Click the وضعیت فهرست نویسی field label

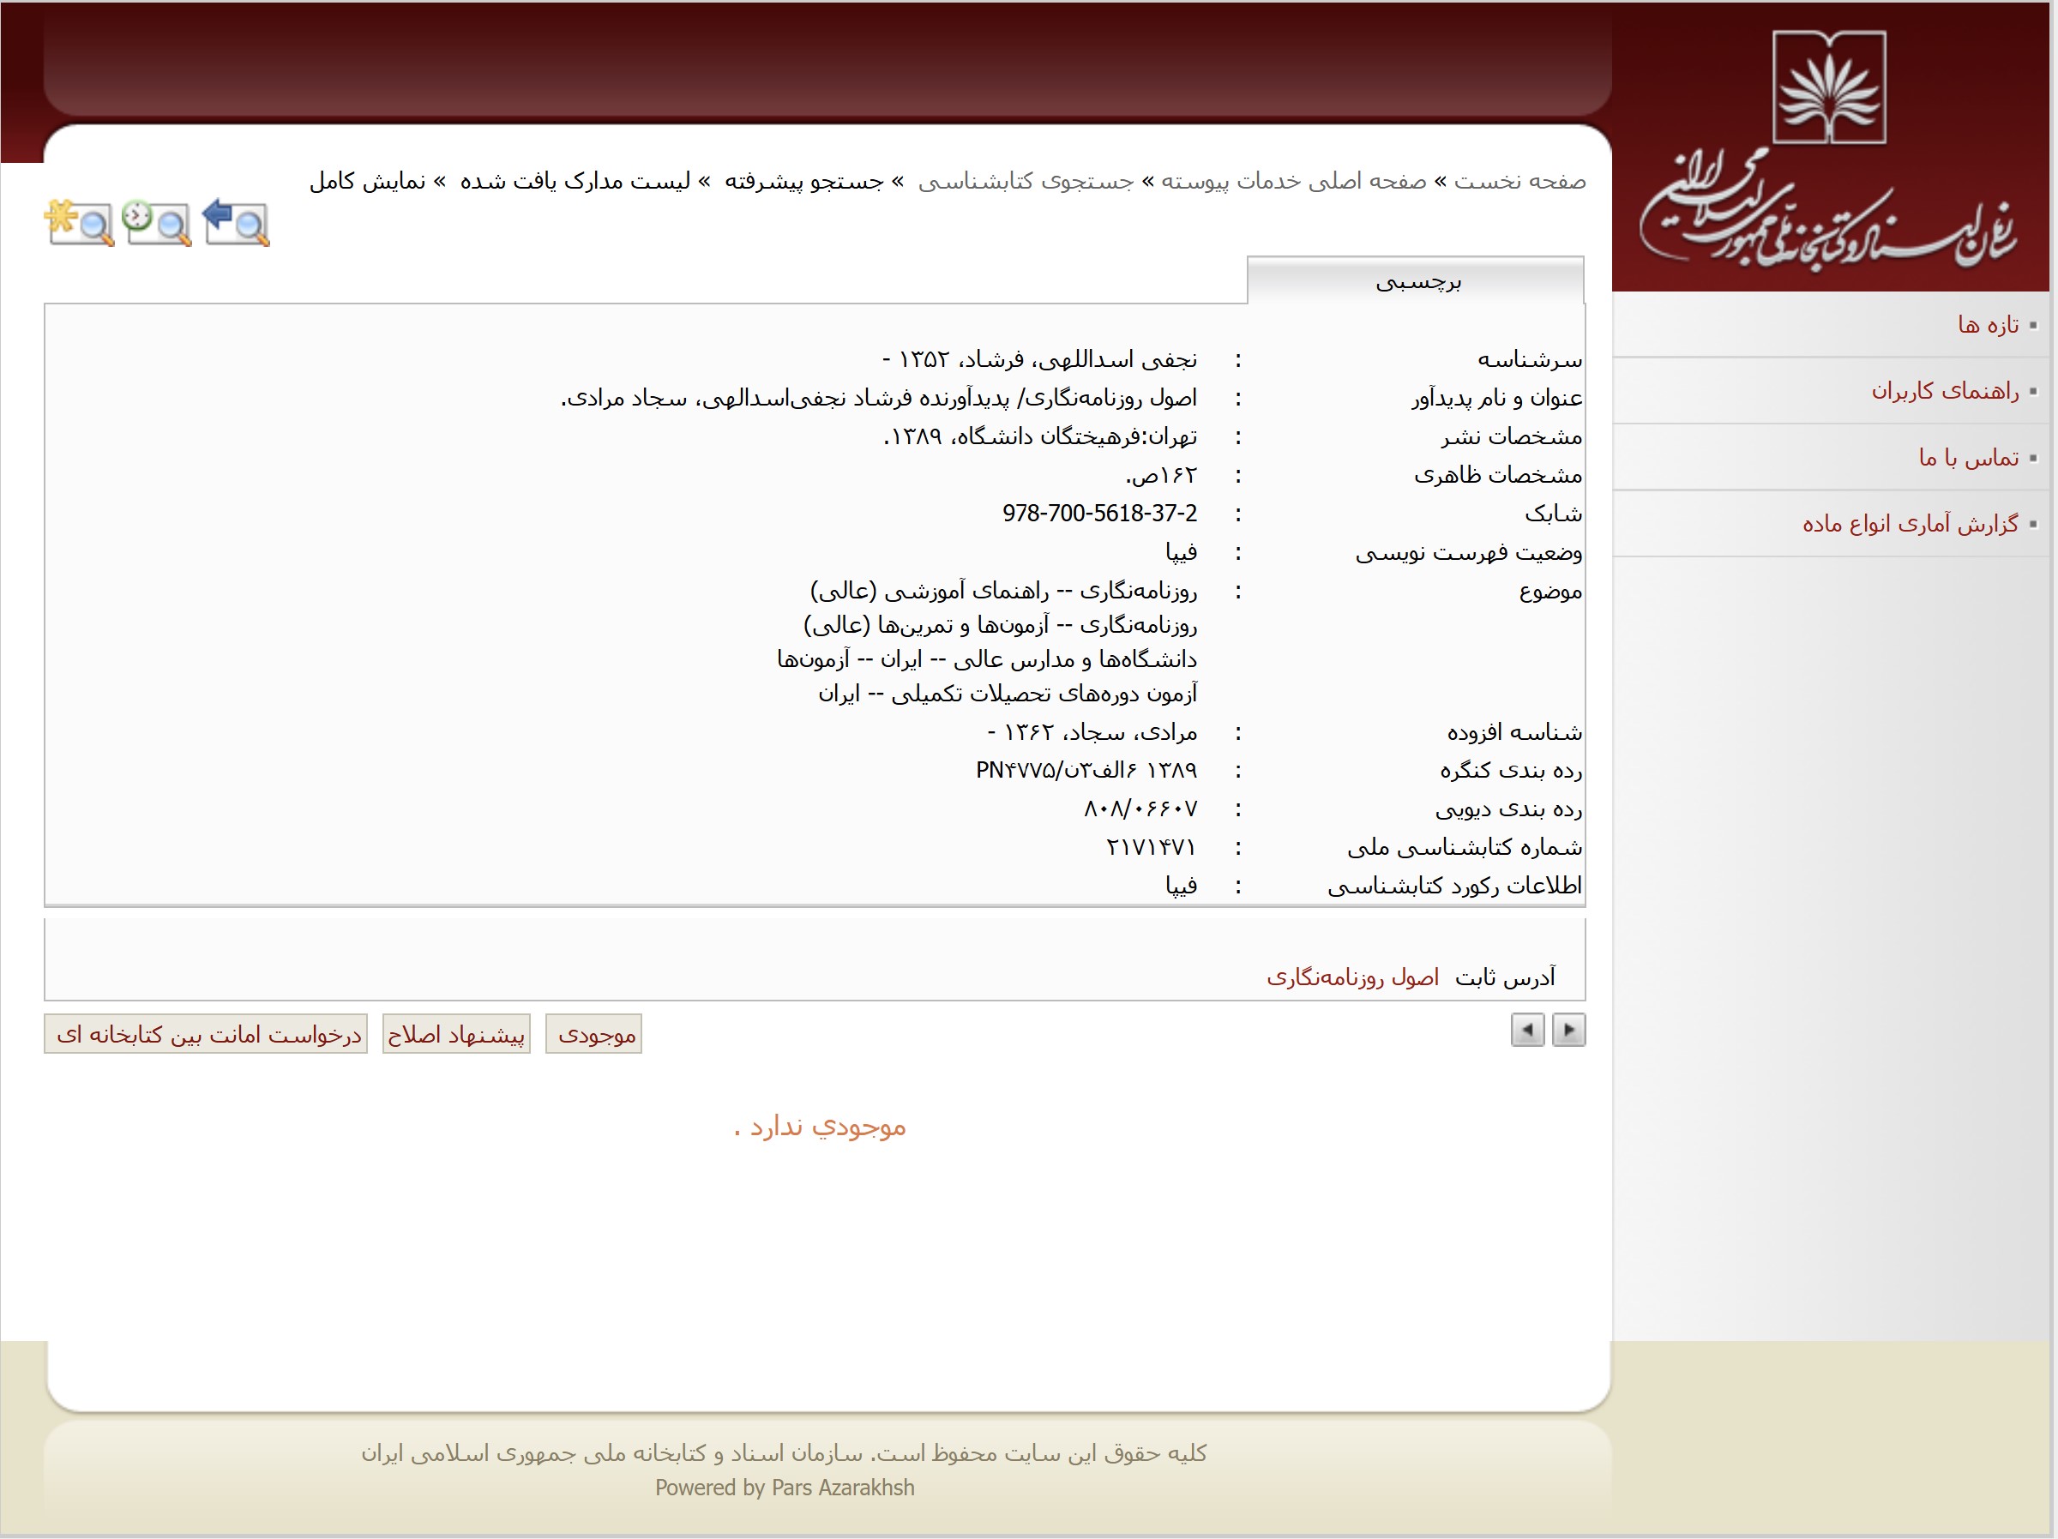[1469, 553]
